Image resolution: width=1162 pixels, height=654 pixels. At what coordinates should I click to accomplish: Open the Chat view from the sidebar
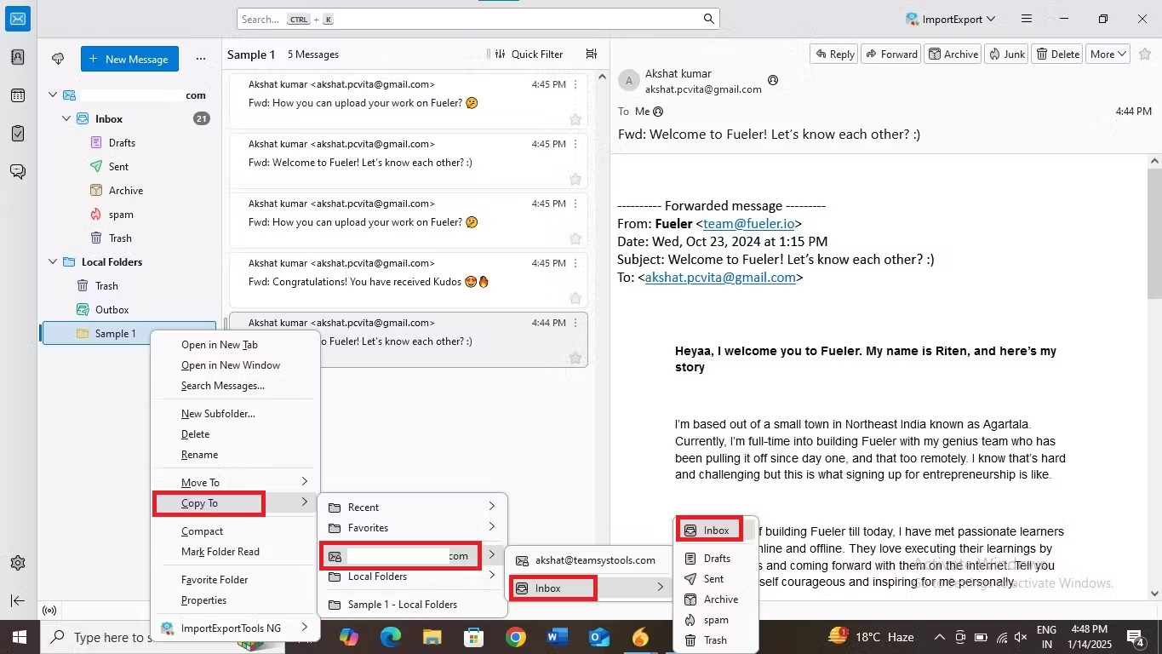tap(18, 171)
